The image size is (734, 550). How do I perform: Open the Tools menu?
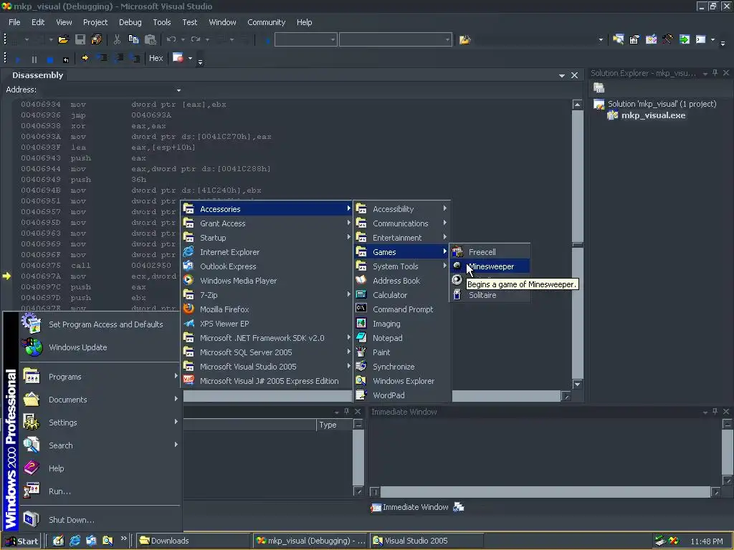pyautogui.click(x=161, y=22)
